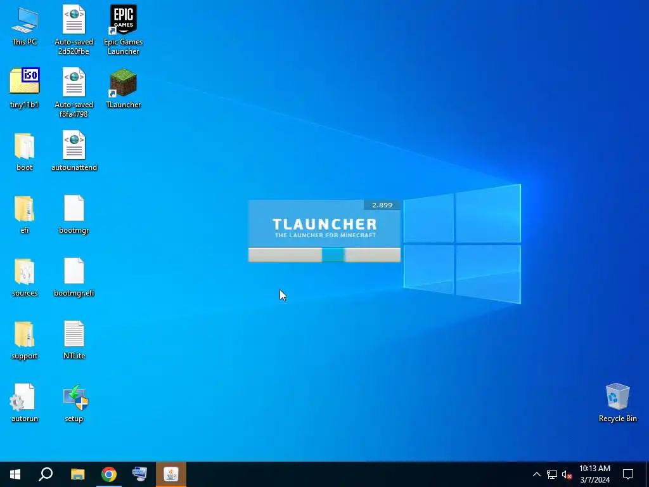Select the tiny11b1 ISO file
Screen dimensions: 649x487
(x=25, y=88)
